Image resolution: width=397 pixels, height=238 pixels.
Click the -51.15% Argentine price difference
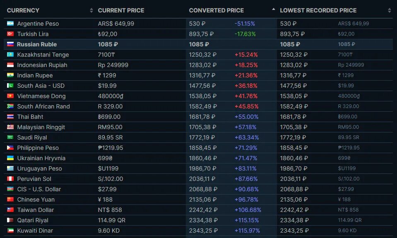(x=245, y=24)
